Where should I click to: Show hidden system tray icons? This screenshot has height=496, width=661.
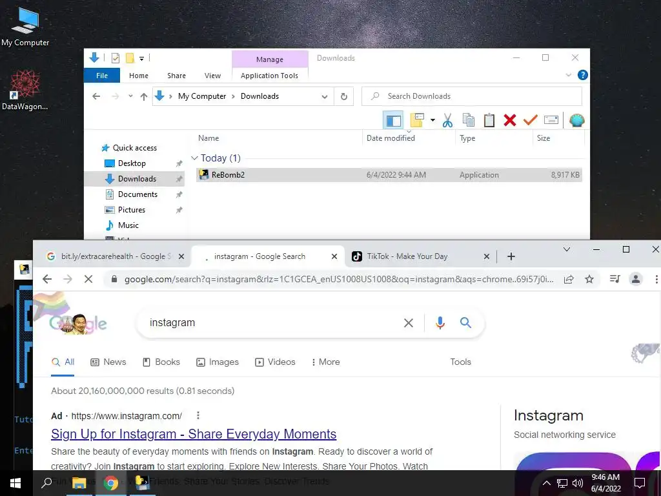click(546, 483)
